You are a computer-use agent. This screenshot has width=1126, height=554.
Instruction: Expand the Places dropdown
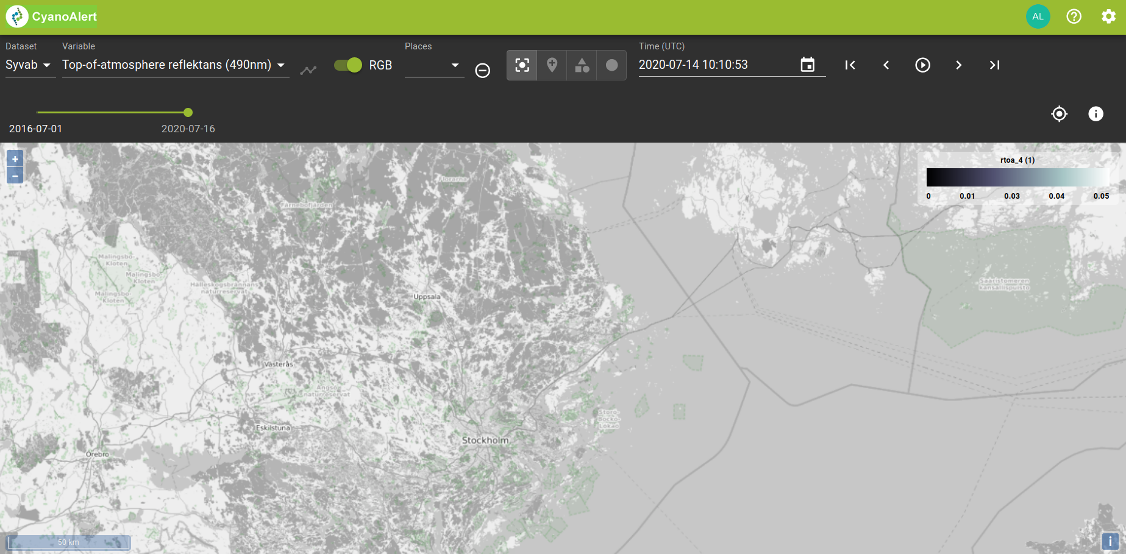[x=433, y=65]
